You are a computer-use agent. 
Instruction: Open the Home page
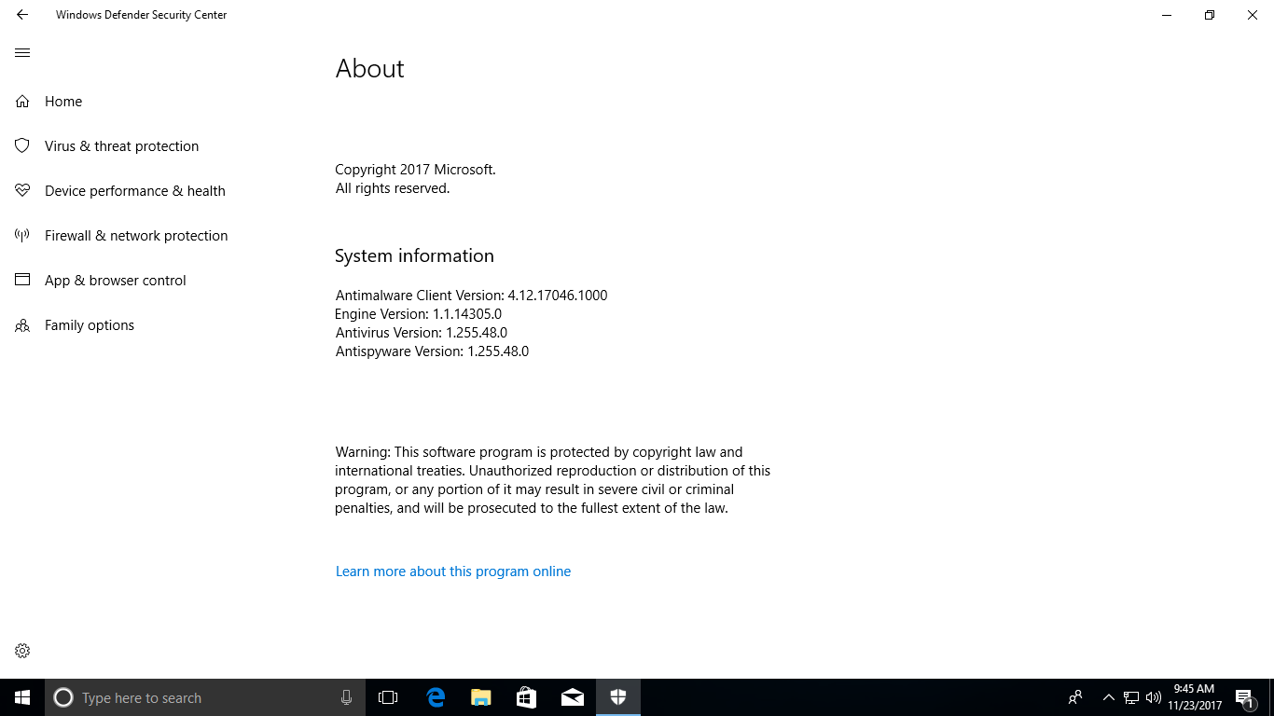(63, 102)
